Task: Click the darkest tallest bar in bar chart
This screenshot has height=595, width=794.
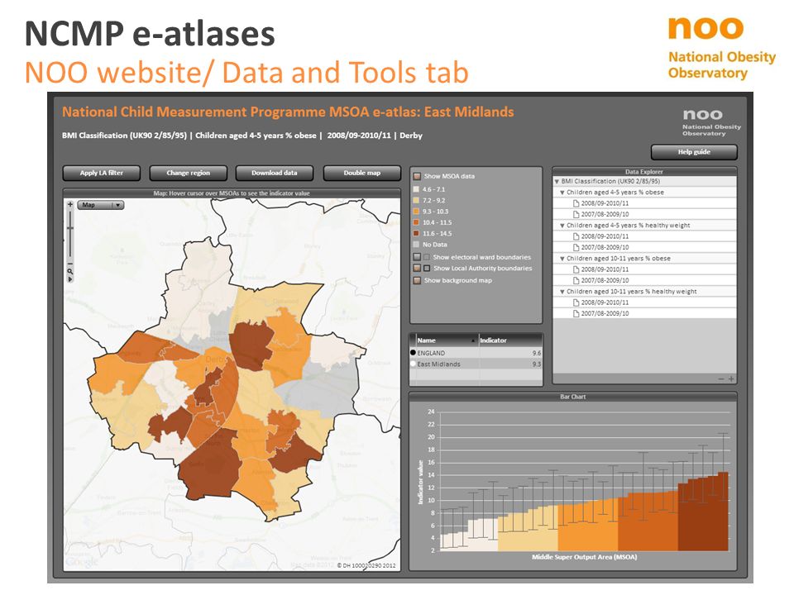Action: [x=723, y=512]
